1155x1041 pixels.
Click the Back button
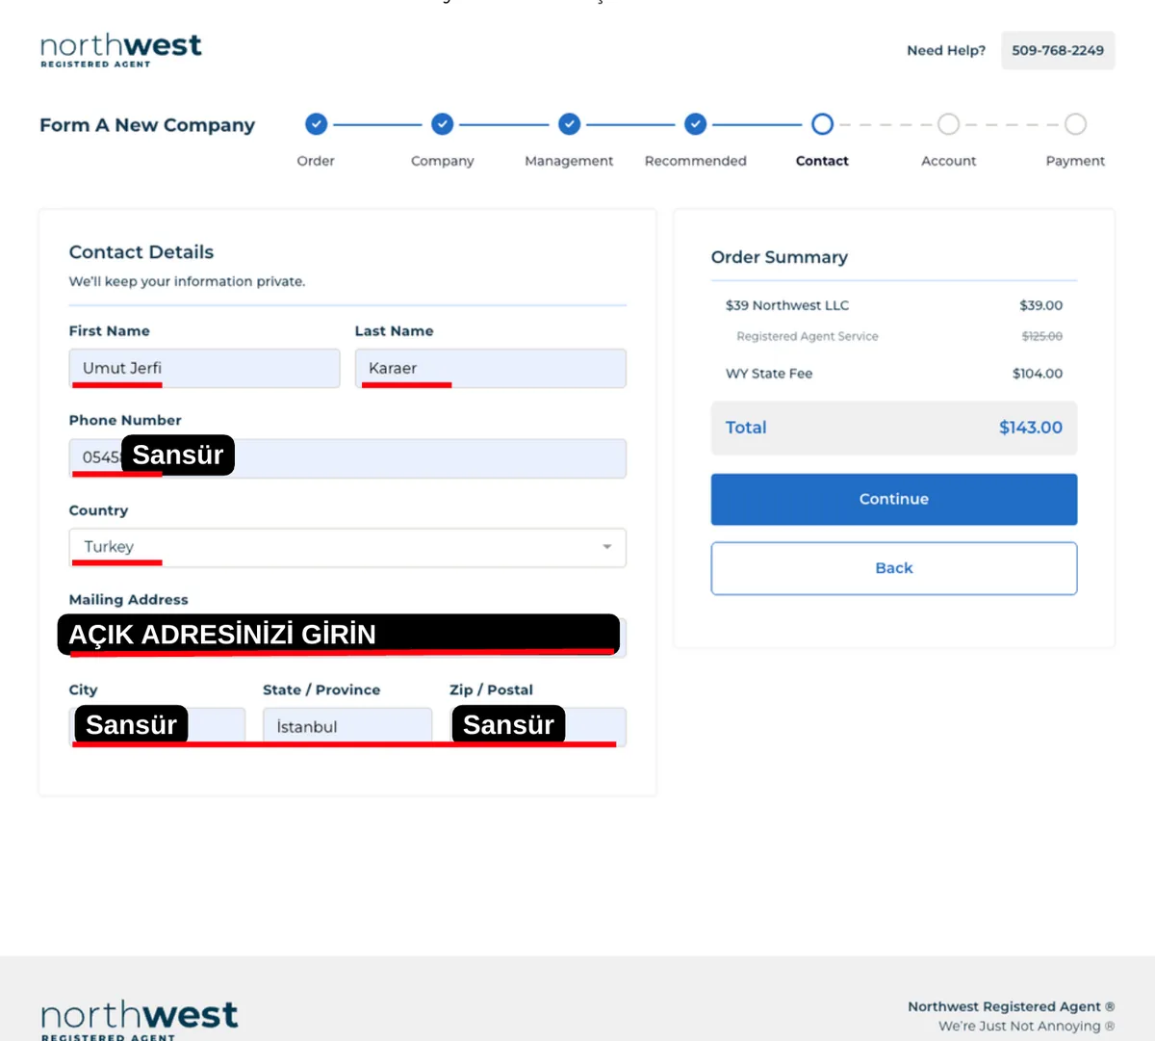(x=893, y=568)
